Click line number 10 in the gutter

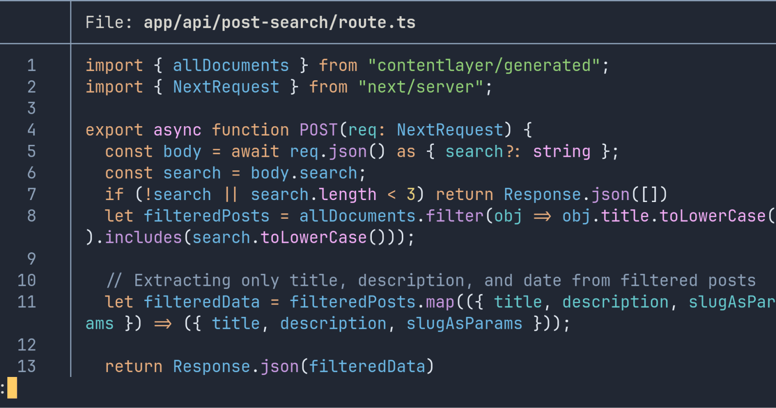tap(27, 280)
